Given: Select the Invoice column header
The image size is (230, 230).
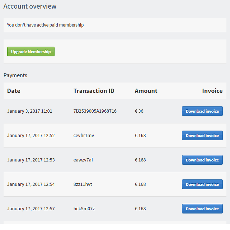Looking at the screenshot, I should [212, 91].
